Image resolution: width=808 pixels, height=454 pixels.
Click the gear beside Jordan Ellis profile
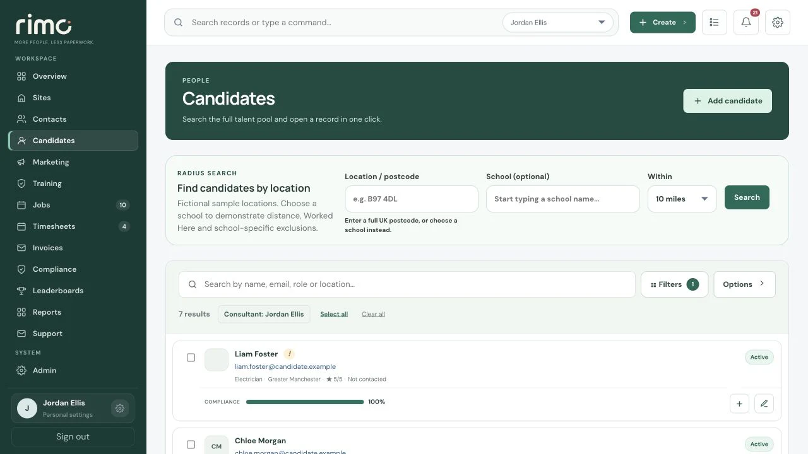click(120, 409)
